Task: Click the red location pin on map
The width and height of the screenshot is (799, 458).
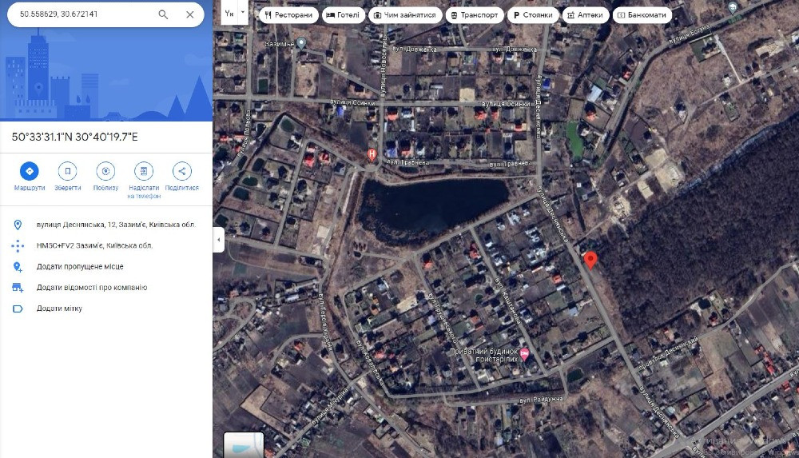Action: tap(590, 260)
